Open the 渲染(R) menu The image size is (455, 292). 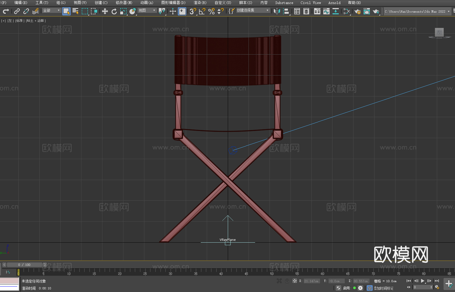[200, 3]
